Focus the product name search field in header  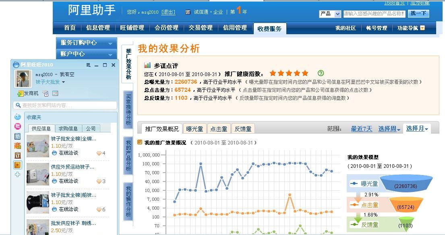[x=374, y=14]
